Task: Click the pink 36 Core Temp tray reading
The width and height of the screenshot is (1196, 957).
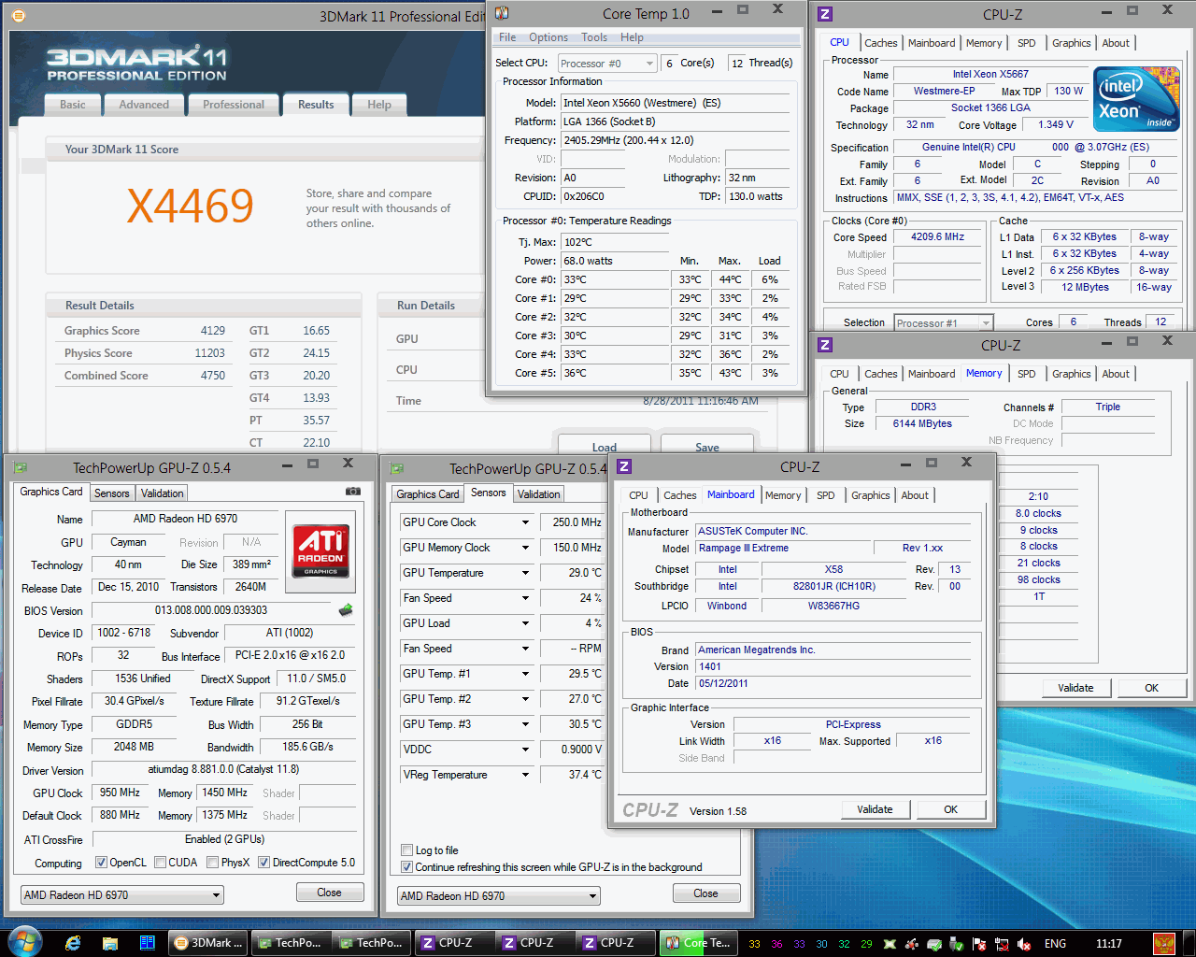Action: (776, 944)
